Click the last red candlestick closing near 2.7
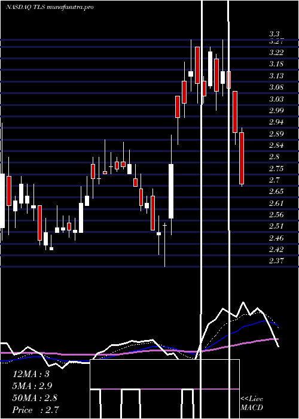Image resolution: width=299 pixels, height=419 pixels. [242, 158]
